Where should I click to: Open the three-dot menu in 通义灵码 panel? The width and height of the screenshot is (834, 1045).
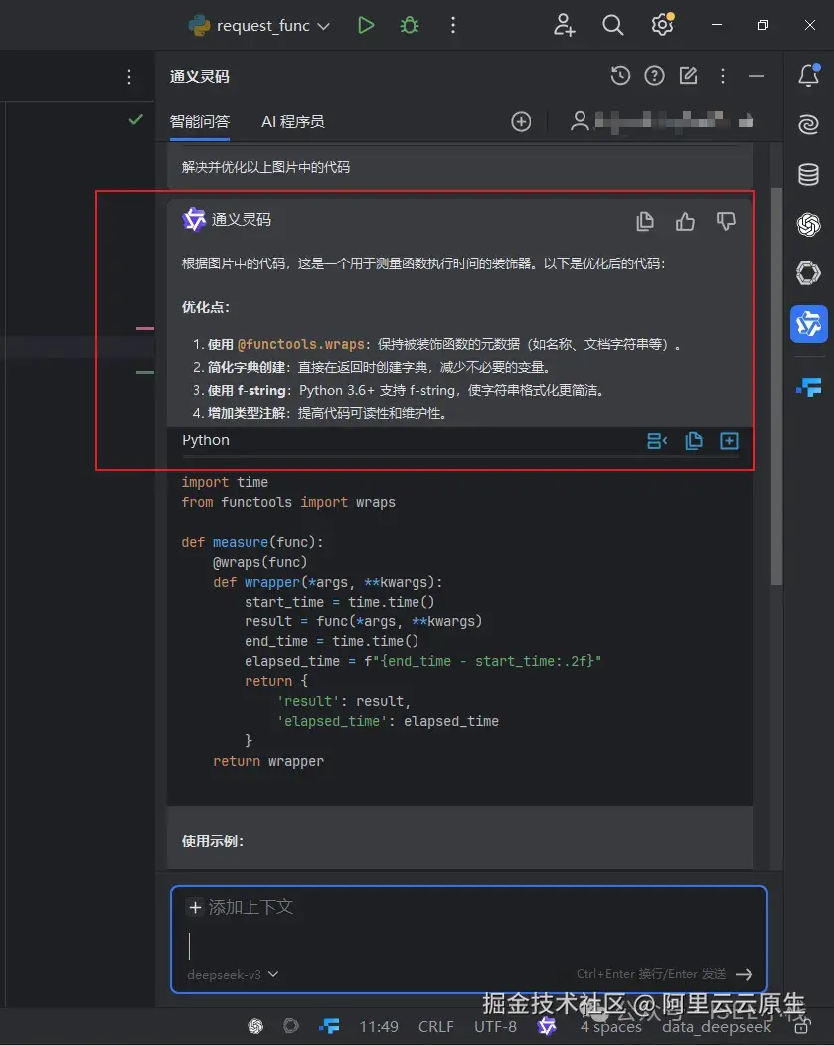[x=723, y=76]
